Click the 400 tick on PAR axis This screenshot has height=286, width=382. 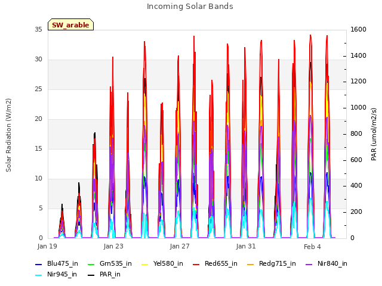pos(356,186)
